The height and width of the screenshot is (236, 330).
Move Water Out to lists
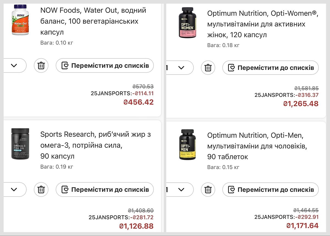[x=105, y=66]
